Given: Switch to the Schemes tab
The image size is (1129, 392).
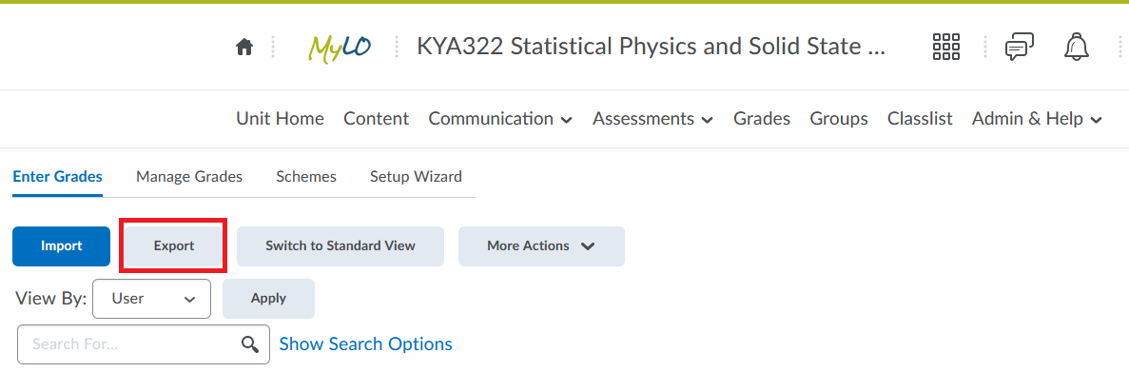Looking at the screenshot, I should (306, 177).
